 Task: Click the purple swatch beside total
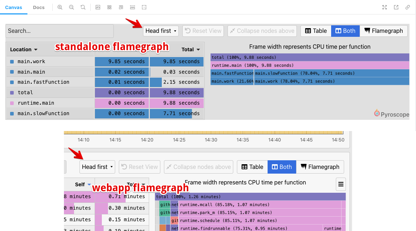pyautogui.click(x=12, y=92)
